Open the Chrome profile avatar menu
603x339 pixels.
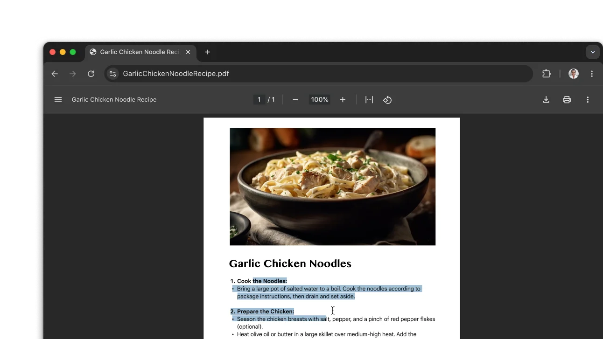click(573, 74)
